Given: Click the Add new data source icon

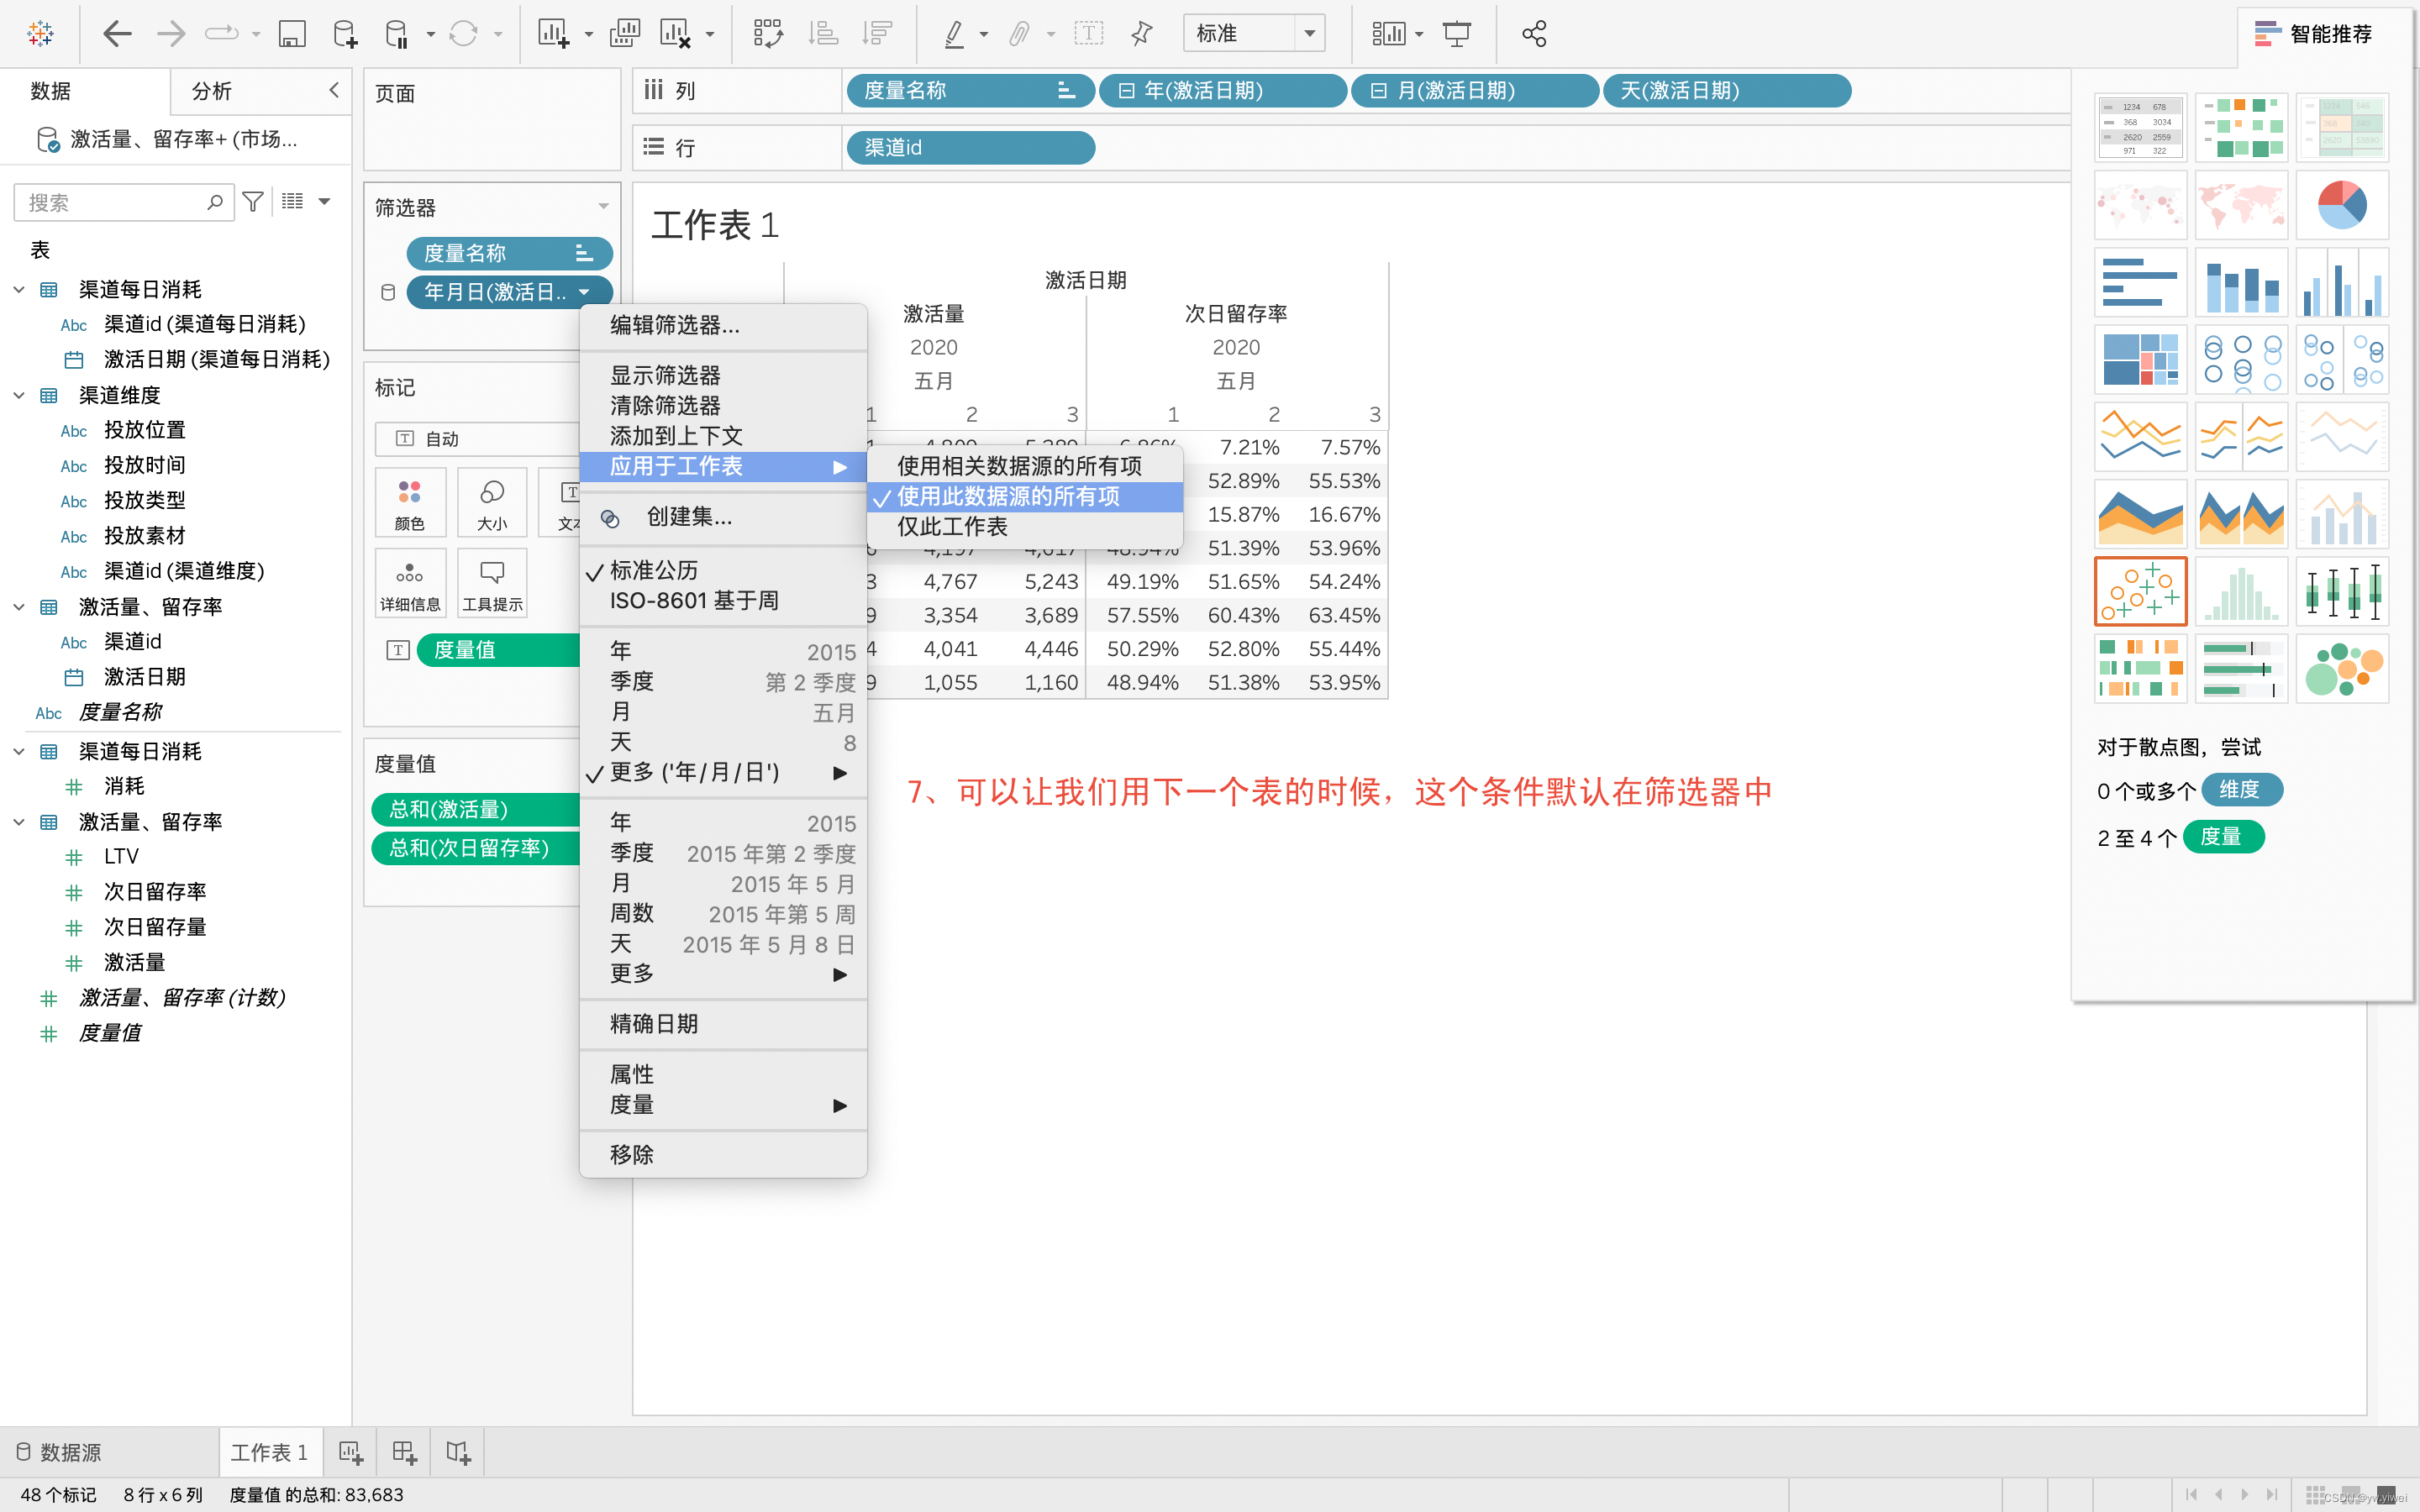Looking at the screenshot, I should tap(345, 34).
